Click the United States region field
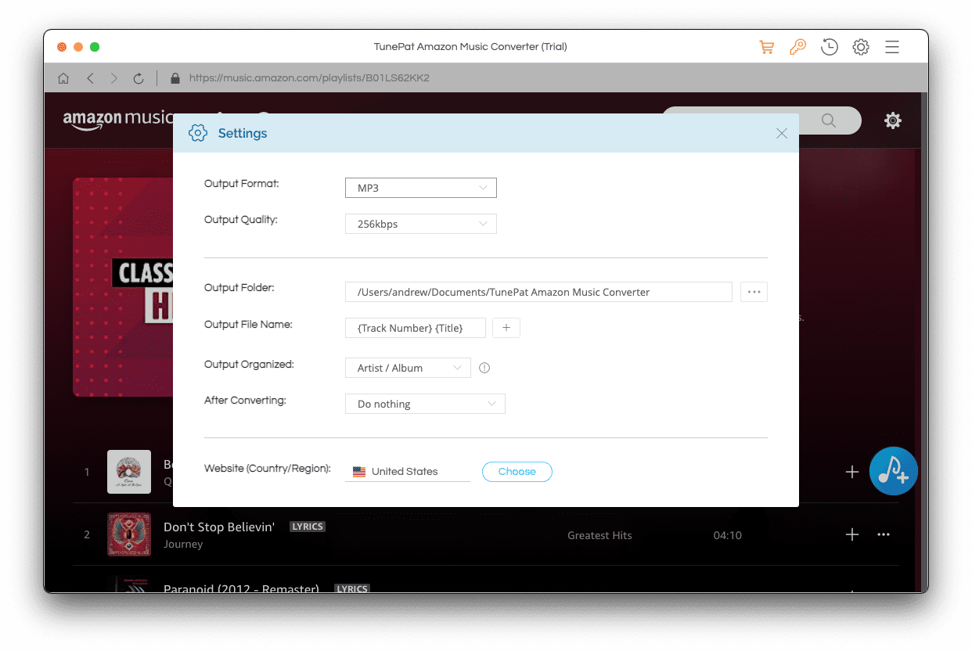The image size is (972, 651). pyautogui.click(x=408, y=472)
